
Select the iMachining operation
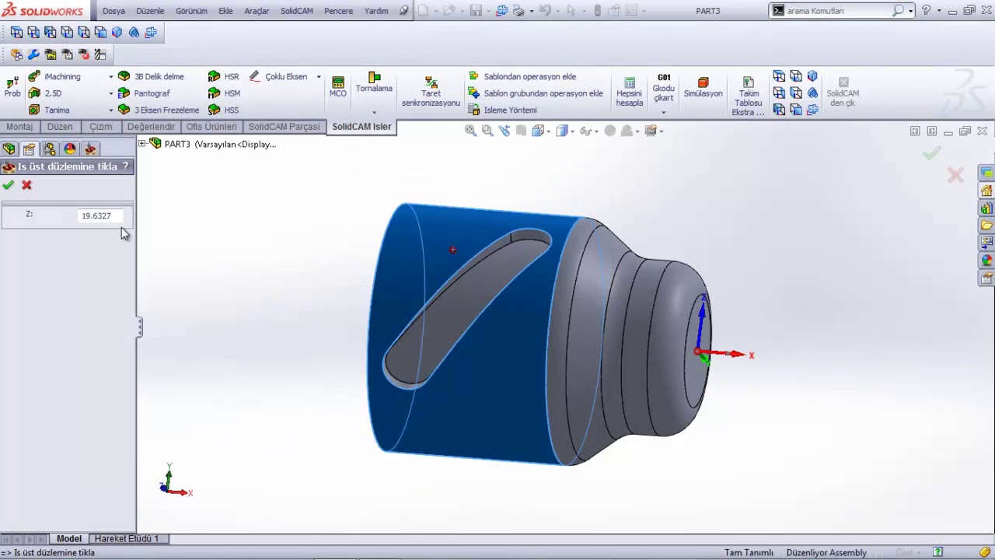click(x=54, y=76)
